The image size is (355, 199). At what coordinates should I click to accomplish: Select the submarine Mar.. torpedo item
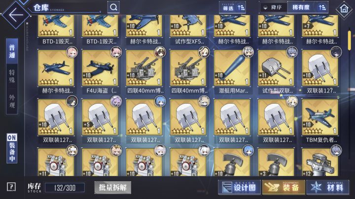(232, 71)
